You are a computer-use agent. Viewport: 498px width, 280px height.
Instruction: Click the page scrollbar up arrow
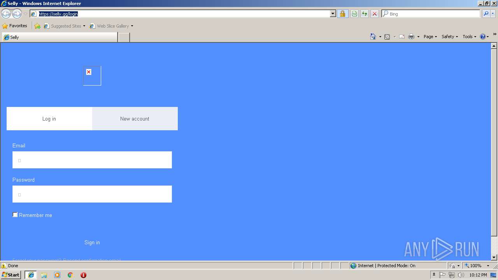point(494,46)
